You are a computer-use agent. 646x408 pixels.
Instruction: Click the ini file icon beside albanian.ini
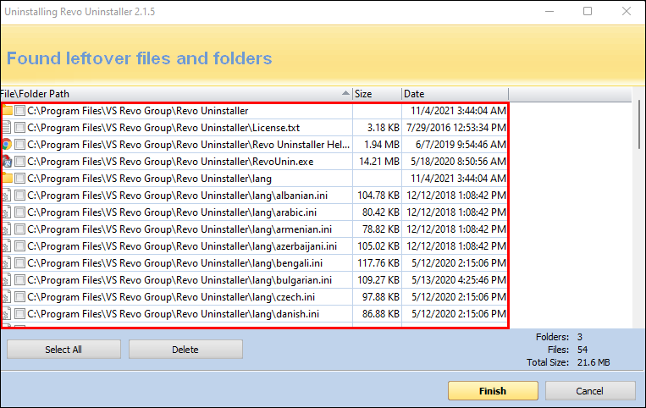pos(7,196)
